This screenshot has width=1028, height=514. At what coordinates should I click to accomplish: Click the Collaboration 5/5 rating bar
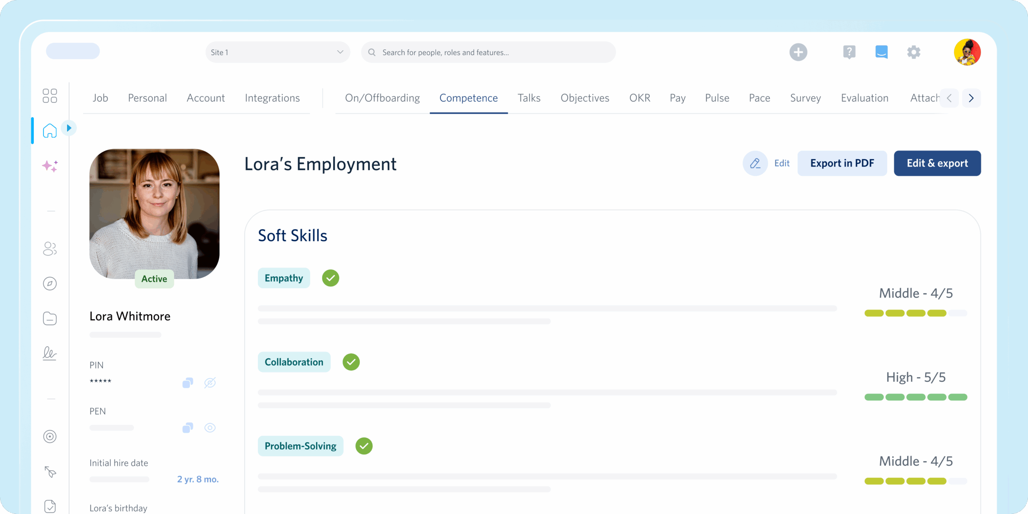916,397
